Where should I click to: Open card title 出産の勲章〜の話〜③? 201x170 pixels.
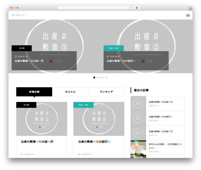pyautogui.click(x=37, y=141)
